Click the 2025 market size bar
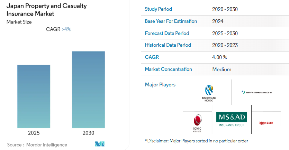289x150 pixels. [34, 96]
